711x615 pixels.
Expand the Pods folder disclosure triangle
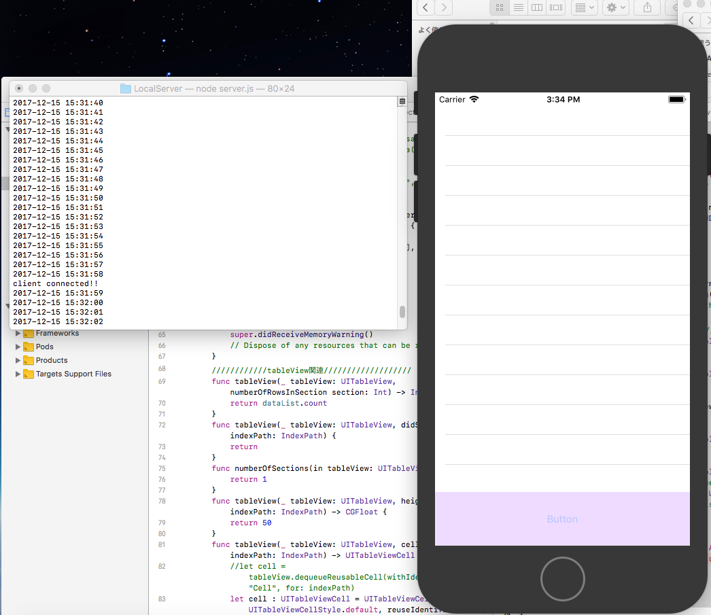click(x=18, y=347)
